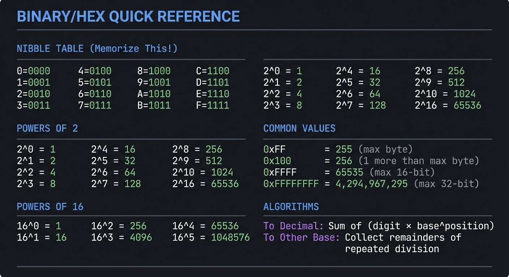Viewport: 509px width, 277px height.
Task: Click the purple To Decimal label
Action: (x=293, y=226)
